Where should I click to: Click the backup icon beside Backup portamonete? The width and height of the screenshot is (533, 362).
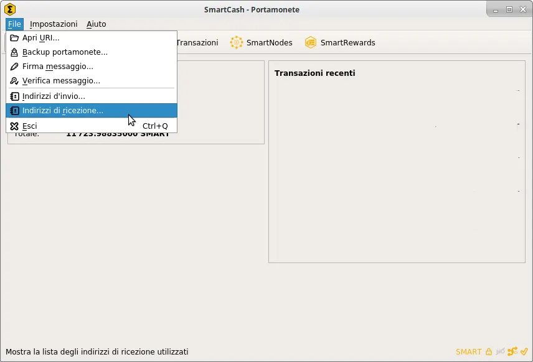pyautogui.click(x=14, y=52)
